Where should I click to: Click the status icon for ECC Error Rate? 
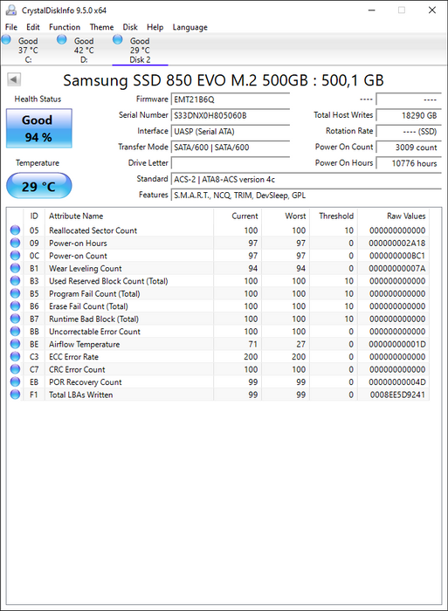(x=15, y=356)
